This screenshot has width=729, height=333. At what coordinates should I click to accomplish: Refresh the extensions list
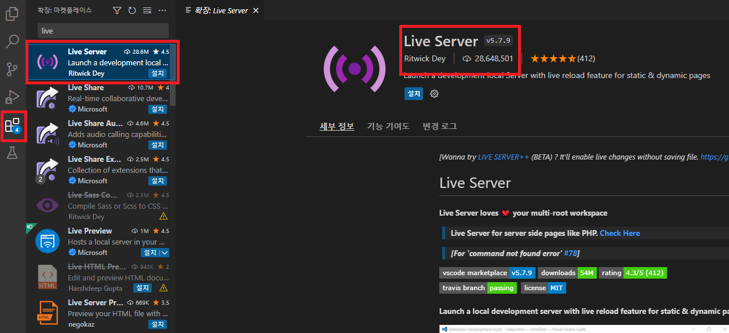pos(132,10)
